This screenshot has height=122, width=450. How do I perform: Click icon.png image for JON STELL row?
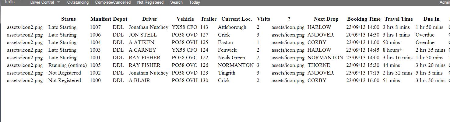click(288, 35)
